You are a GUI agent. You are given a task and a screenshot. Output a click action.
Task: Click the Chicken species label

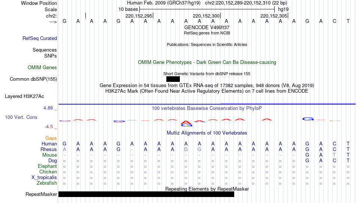[x=48, y=172]
